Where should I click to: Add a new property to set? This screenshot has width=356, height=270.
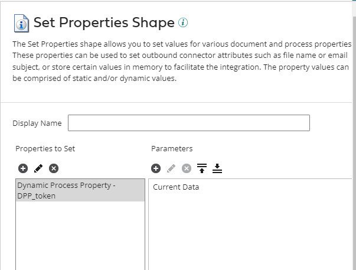pyautogui.click(x=23, y=168)
